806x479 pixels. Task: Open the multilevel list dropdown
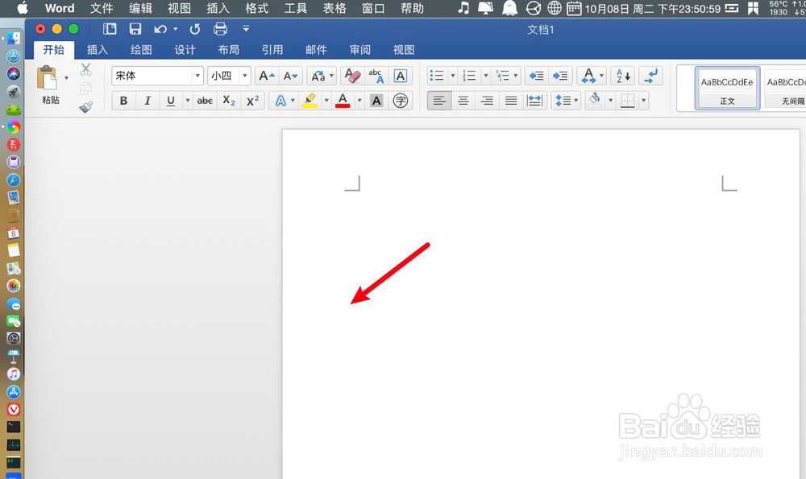tap(507, 76)
